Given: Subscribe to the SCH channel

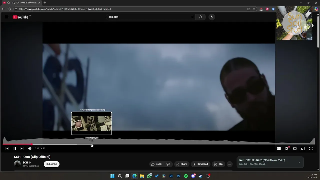Looking at the screenshot, I should 51,164.
